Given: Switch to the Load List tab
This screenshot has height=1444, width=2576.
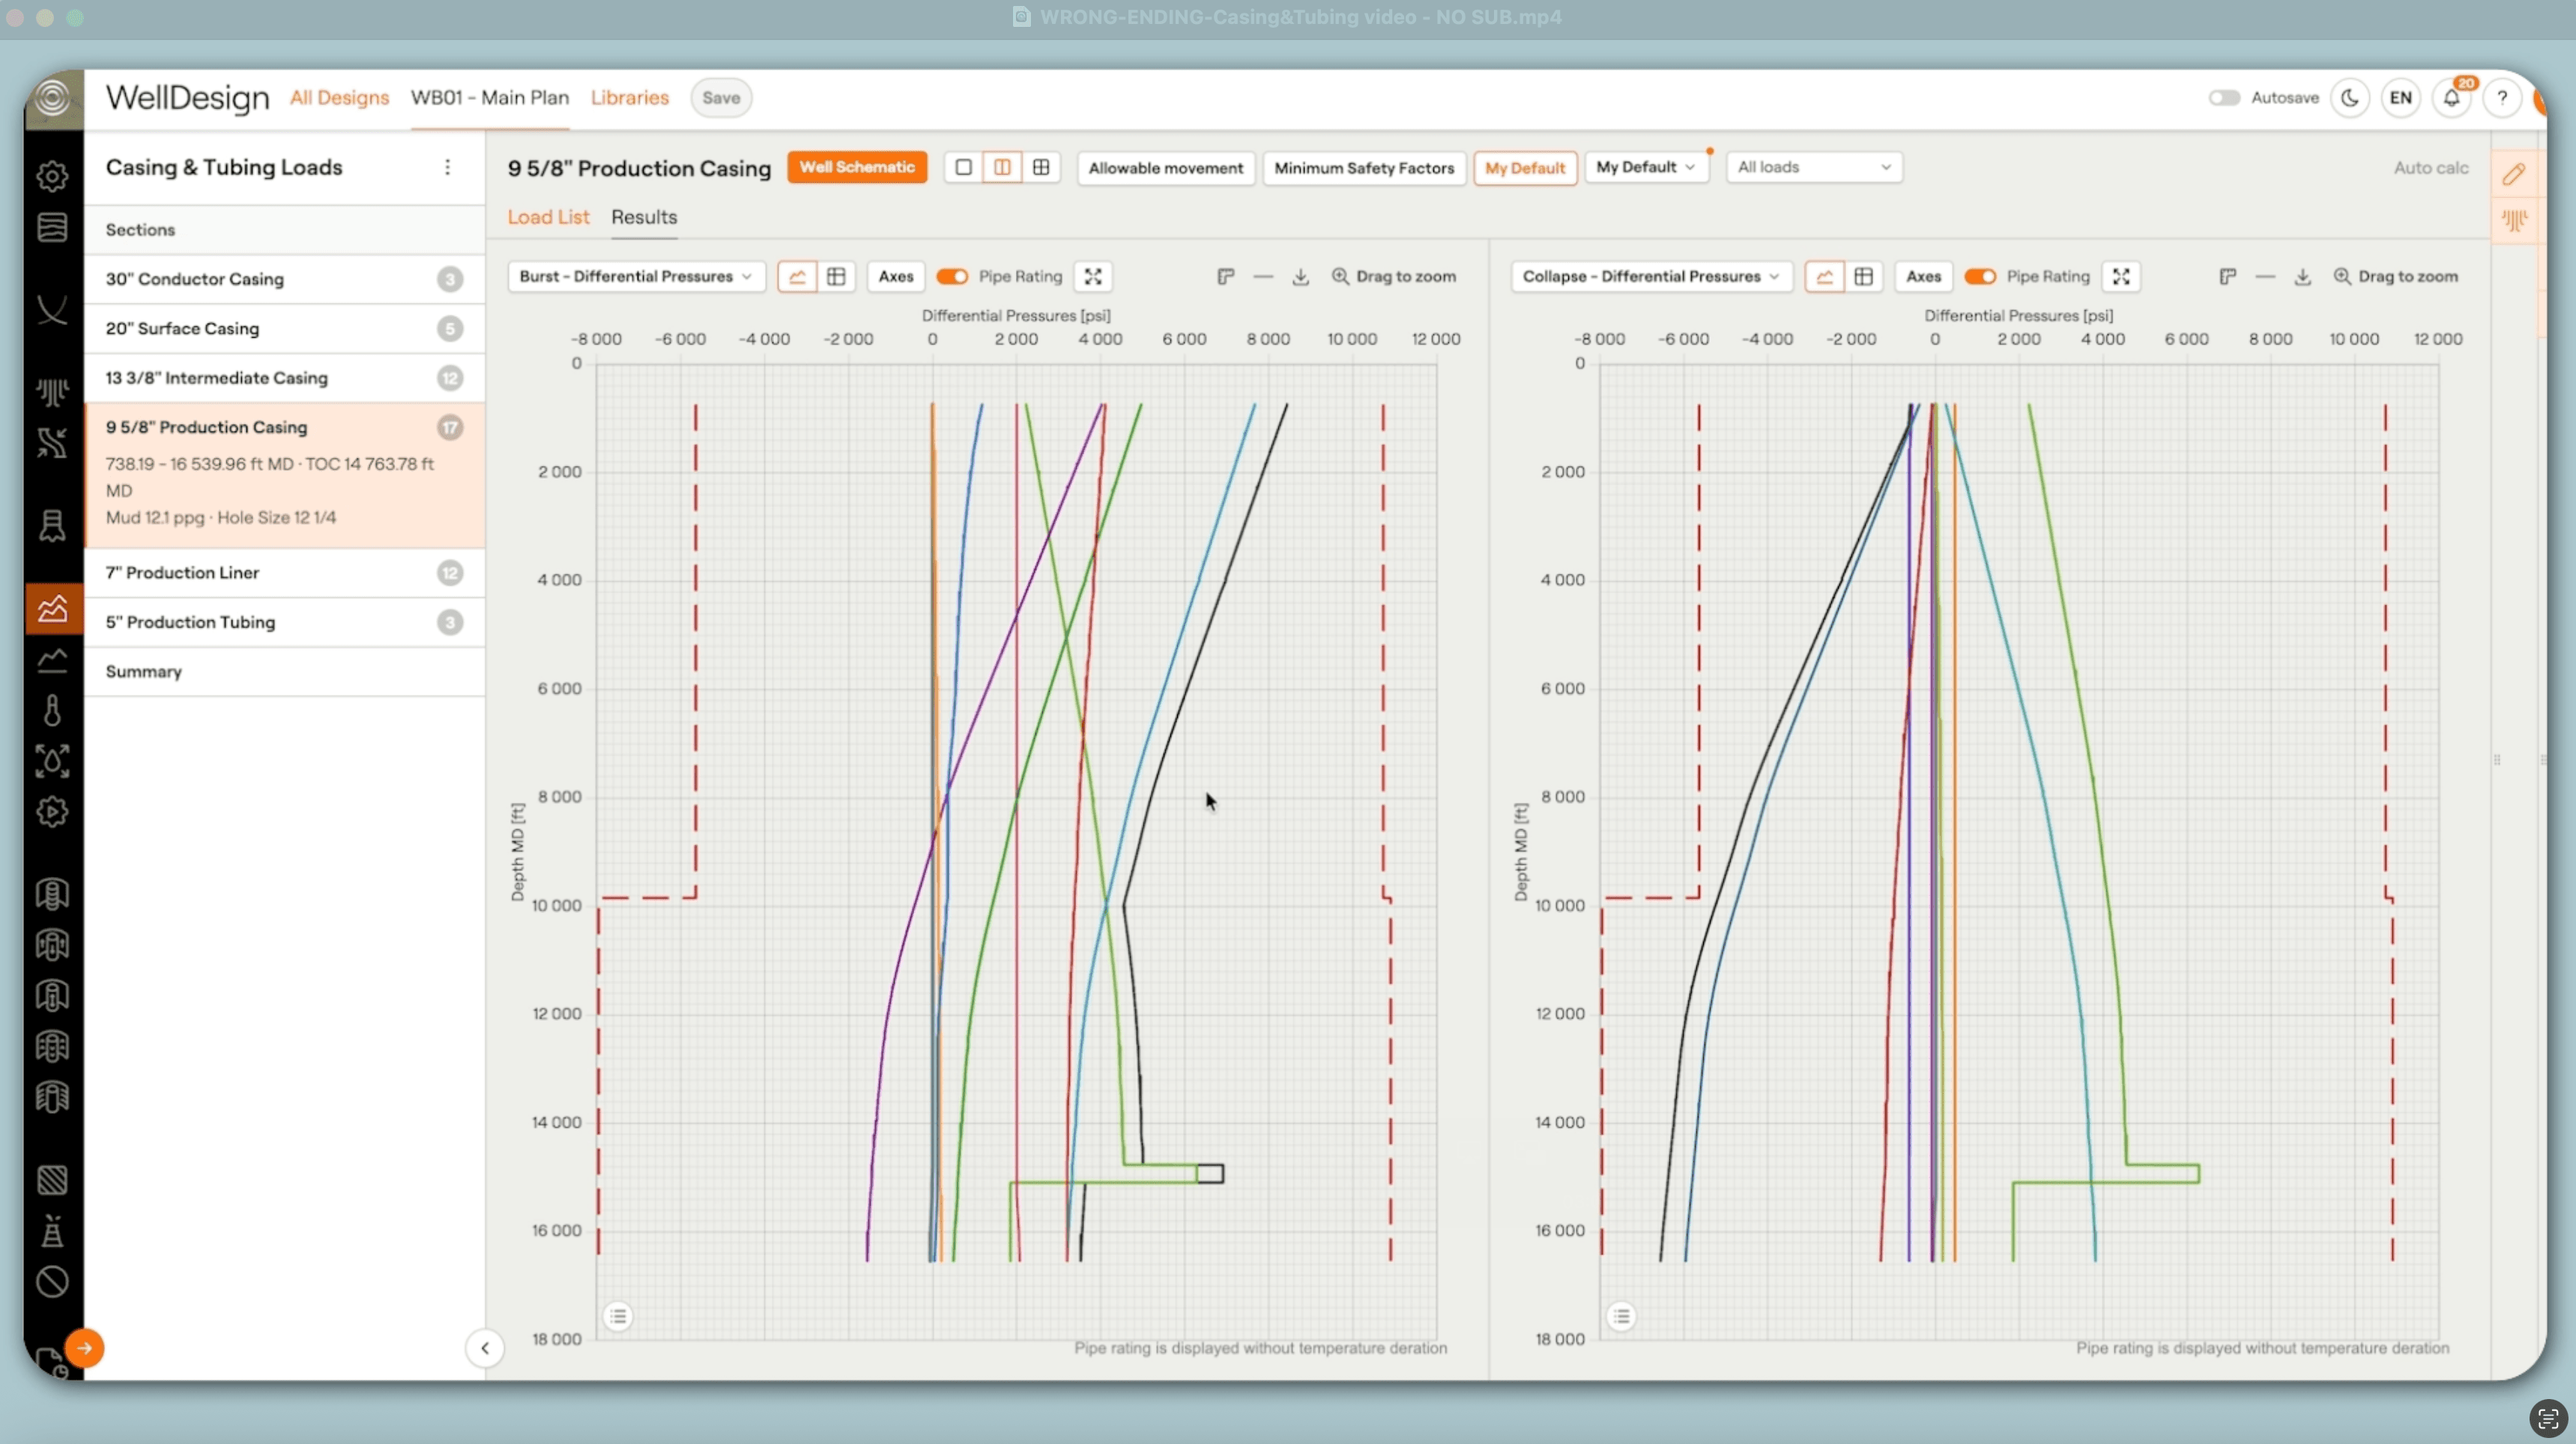Looking at the screenshot, I should [548, 217].
